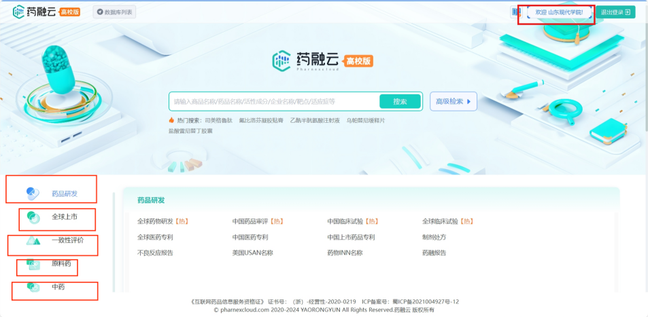Screen dimensions: 648x317
Task: Open 中国上市药品专利 database
Action: pyautogui.click(x=351, y=238)
